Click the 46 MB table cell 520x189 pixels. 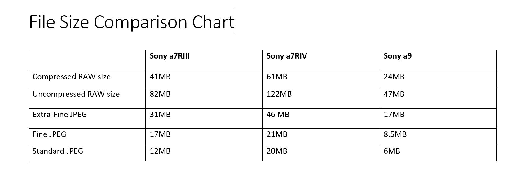click(321, 118)
